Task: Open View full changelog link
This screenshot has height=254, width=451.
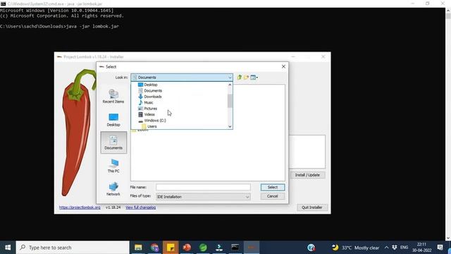Action: click(141, 207)
